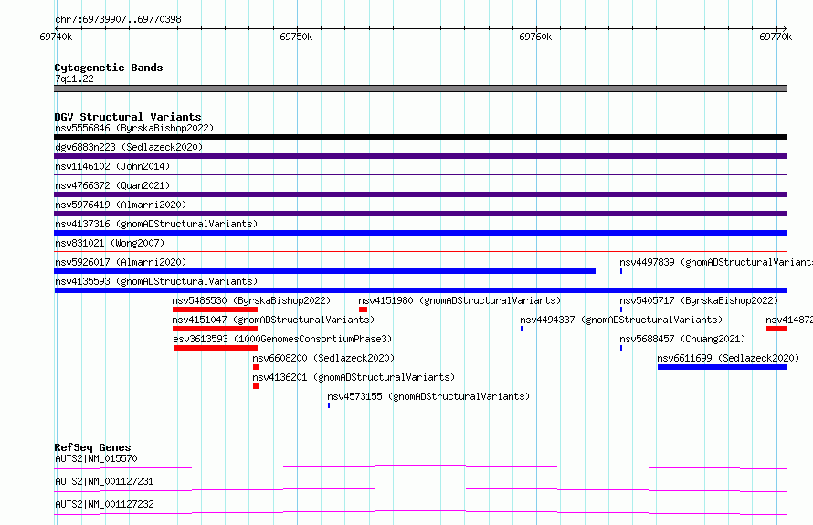Click the tiny blue mark under nsv4494337
The image size is (813, 525).
coord(522,329)
